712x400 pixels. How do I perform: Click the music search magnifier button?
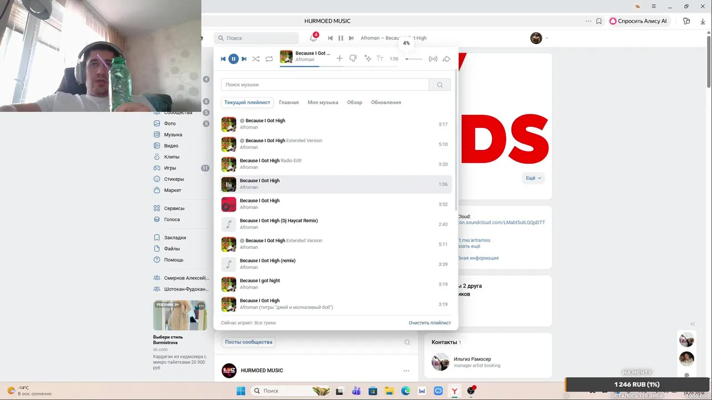(x=440, y=84)
